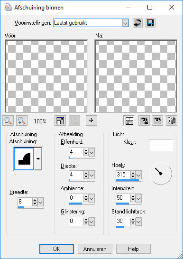
Task: Open the Afschuining bevel shape dropdown arrow
Action: point(38,159)
